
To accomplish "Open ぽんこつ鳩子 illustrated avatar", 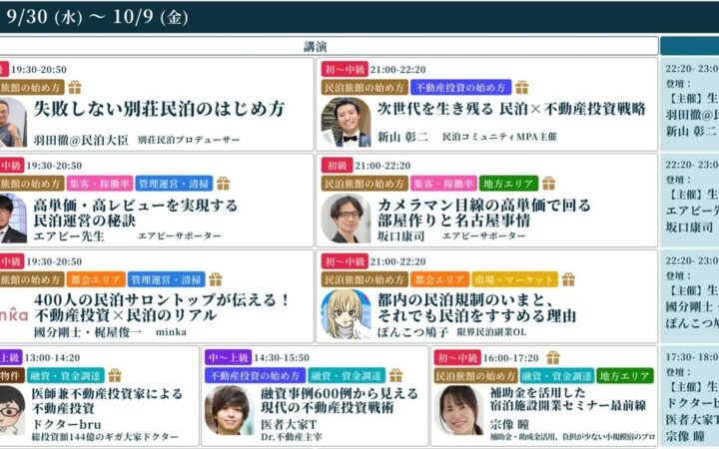I will point(347,314).
